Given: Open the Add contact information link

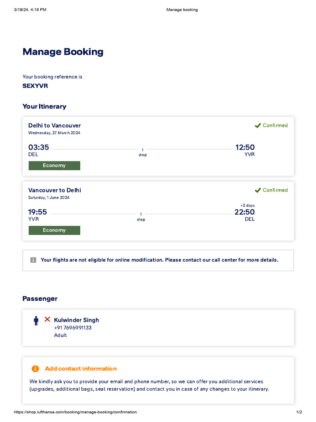Looking at the screenshot, I should pos(81,369).
